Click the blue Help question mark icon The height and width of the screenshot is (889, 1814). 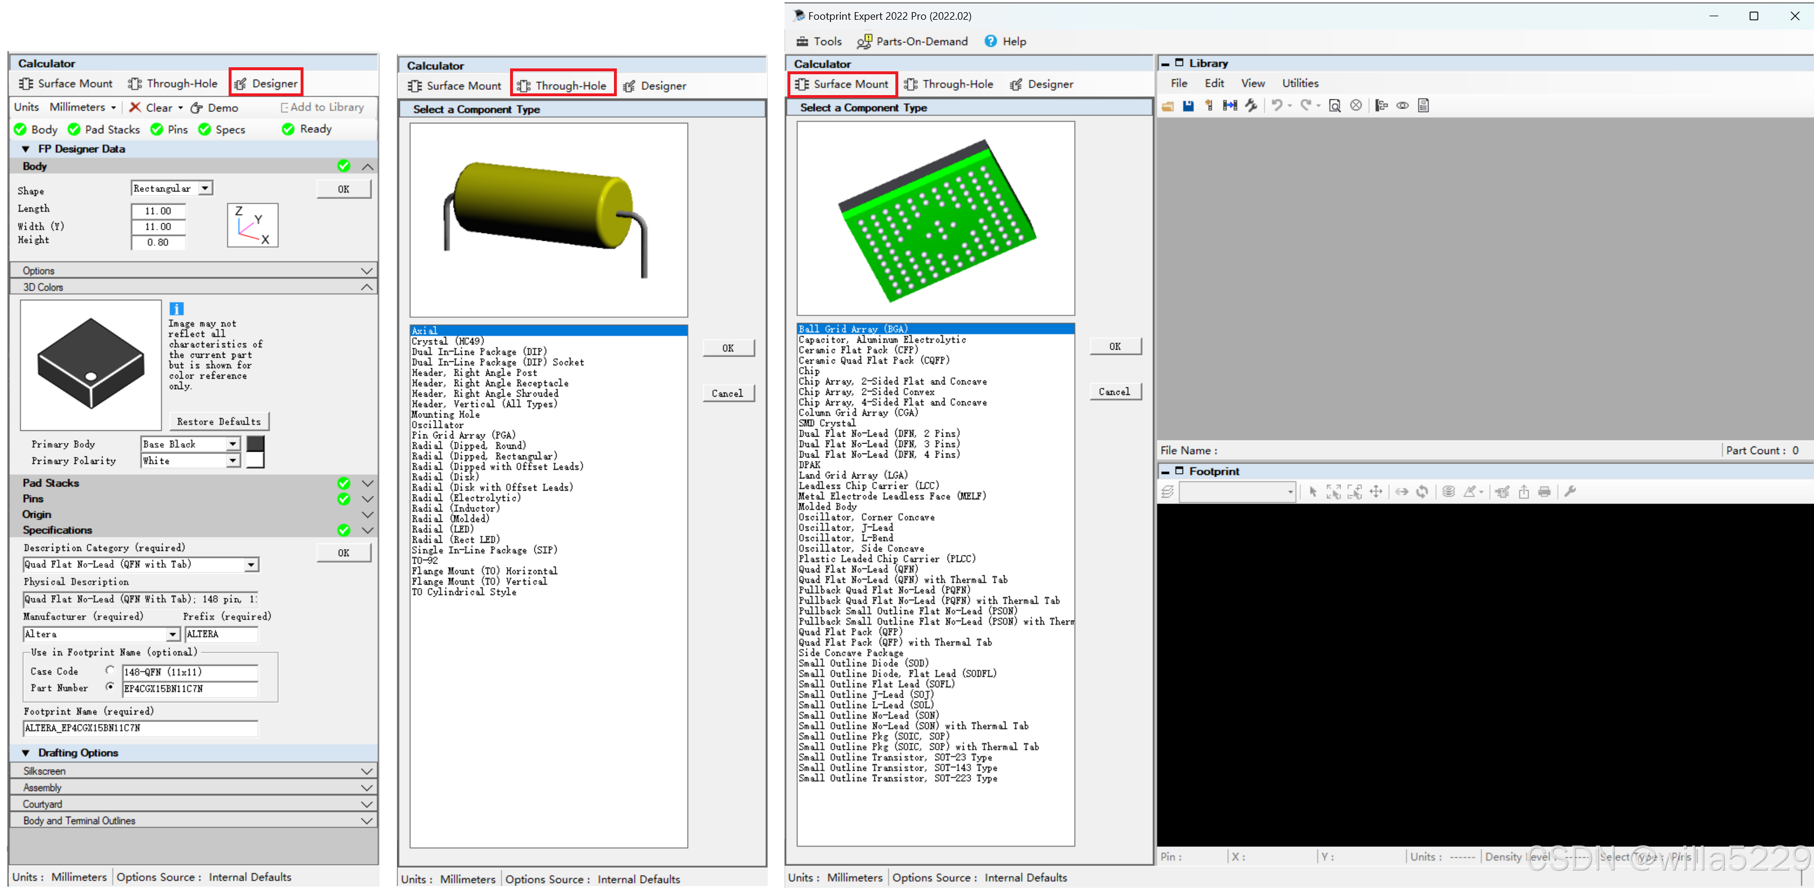(990, 42)
